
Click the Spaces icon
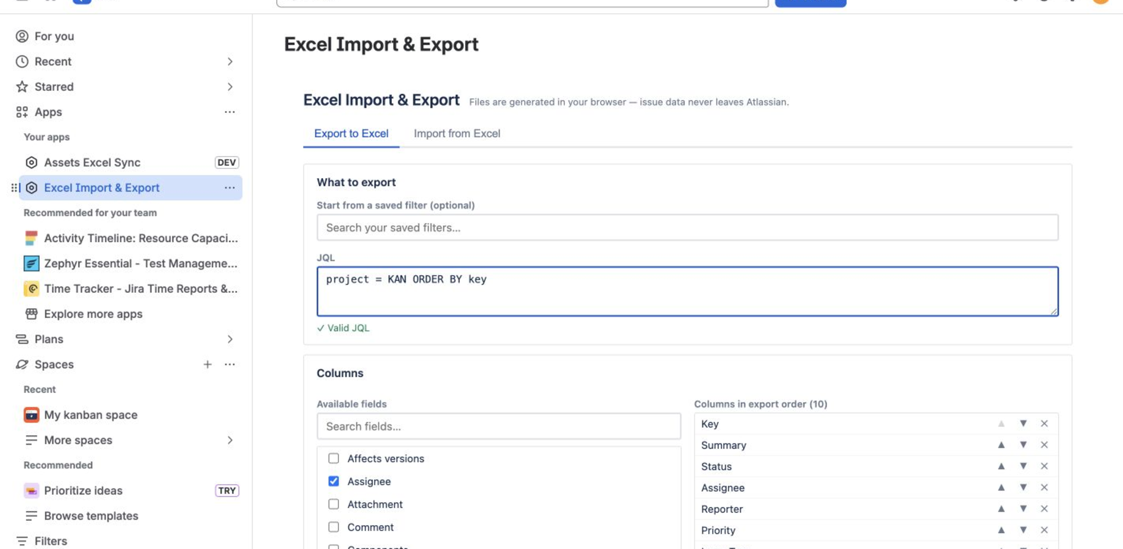click(x=22, y=364)
